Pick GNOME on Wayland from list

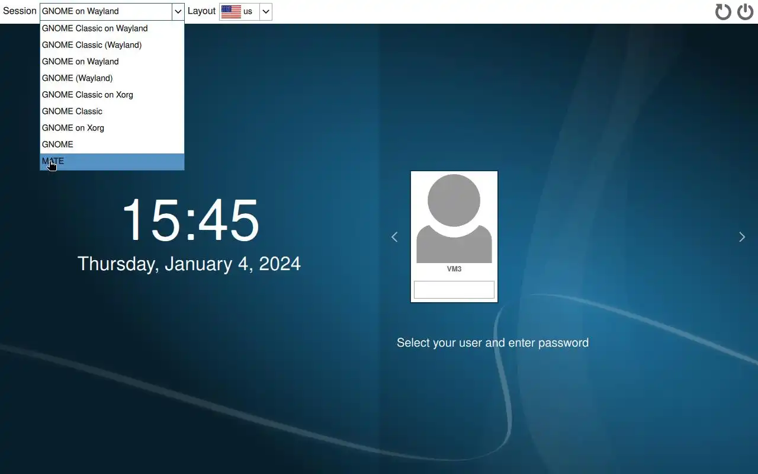coord(112,62)
